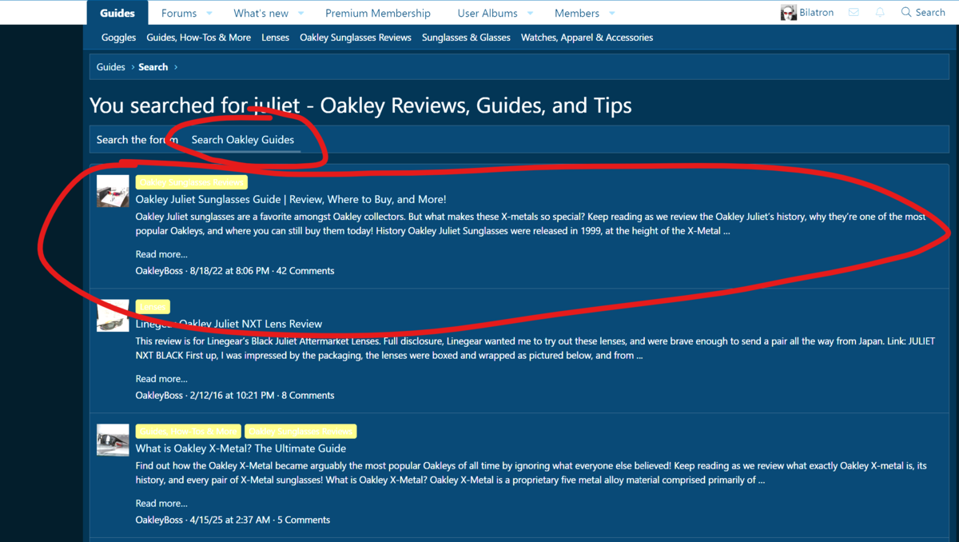Switch to the Search the forum tab

pos(136,139)
